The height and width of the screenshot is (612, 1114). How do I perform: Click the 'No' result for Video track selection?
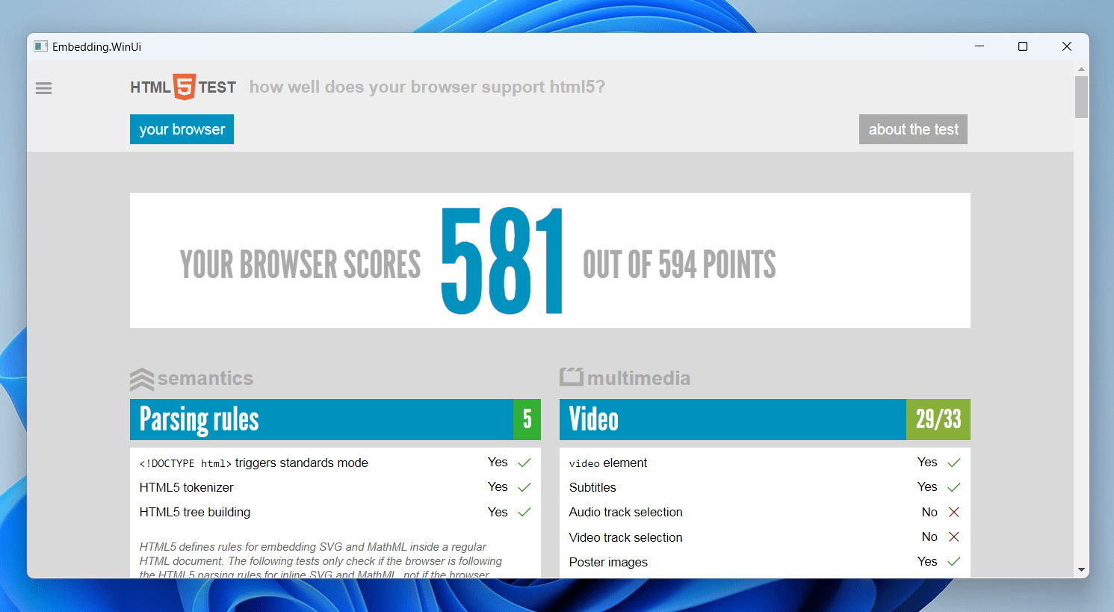click(x=929, y=537)
